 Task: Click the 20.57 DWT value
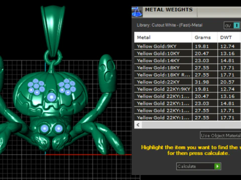(227, 82)
